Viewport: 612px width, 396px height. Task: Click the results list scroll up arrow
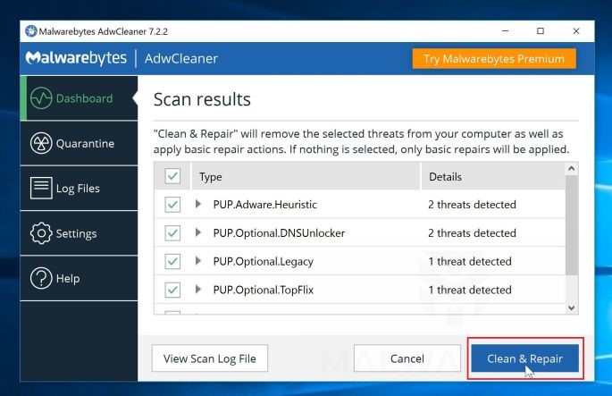point(572,169)
